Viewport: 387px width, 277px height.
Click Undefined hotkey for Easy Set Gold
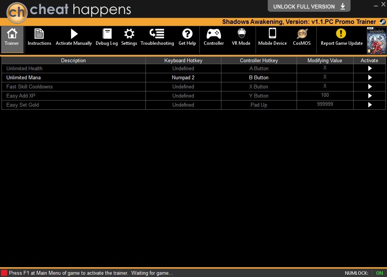pyautogui.click(x=183, y=105)
